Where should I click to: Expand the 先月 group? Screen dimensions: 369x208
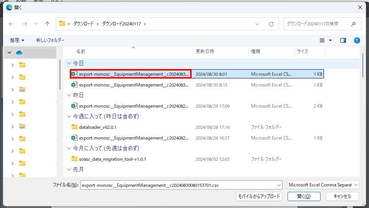68,169
